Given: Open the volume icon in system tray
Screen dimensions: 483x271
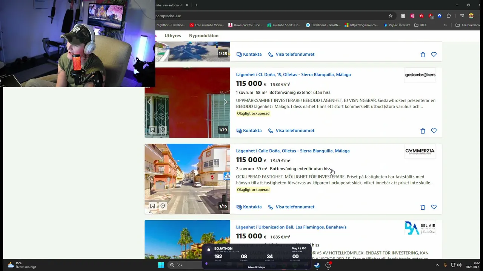Looking at the screenshot, I should [459, 265].
